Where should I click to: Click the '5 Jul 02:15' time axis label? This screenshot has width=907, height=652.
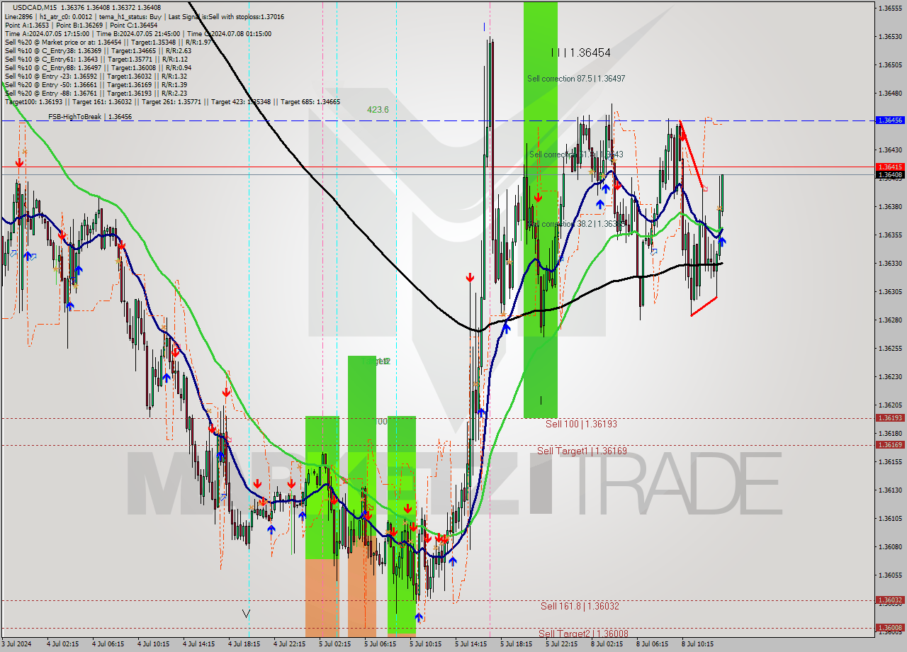pyautogui.click(x=336, y=644)
